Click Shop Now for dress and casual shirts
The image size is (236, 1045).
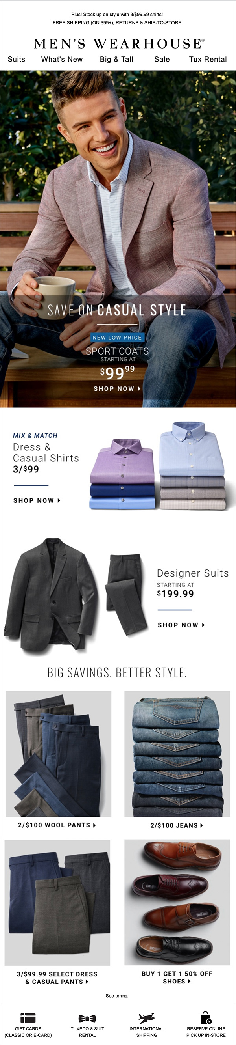37,500
